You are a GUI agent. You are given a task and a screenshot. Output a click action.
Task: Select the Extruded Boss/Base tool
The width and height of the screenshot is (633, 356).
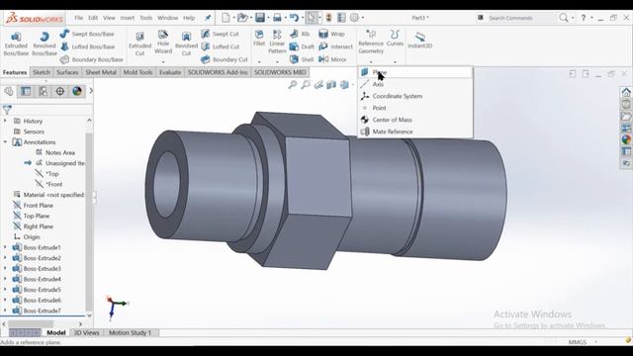click(x=16, y=44)
